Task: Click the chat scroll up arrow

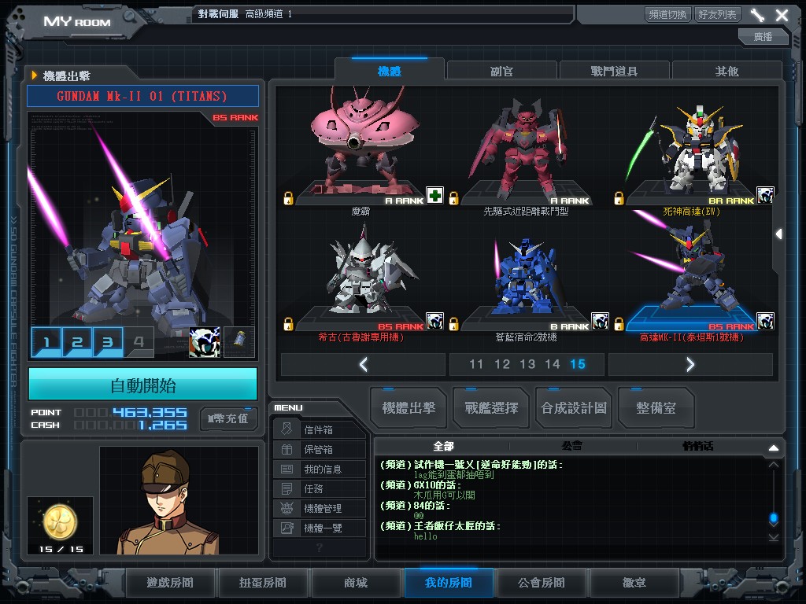Action: point(774,465)
